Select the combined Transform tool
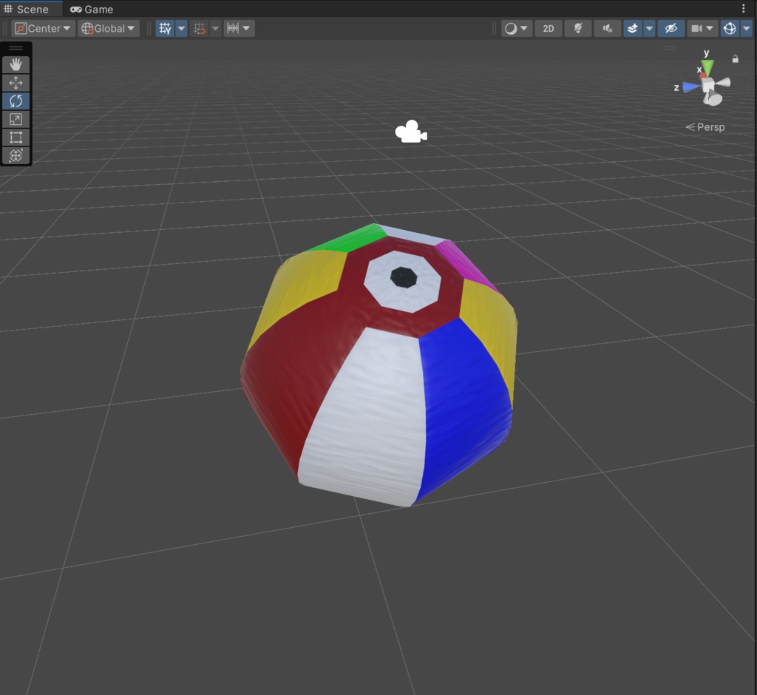The width and height of the screenshot is (757, 695). tap(16, 156)
